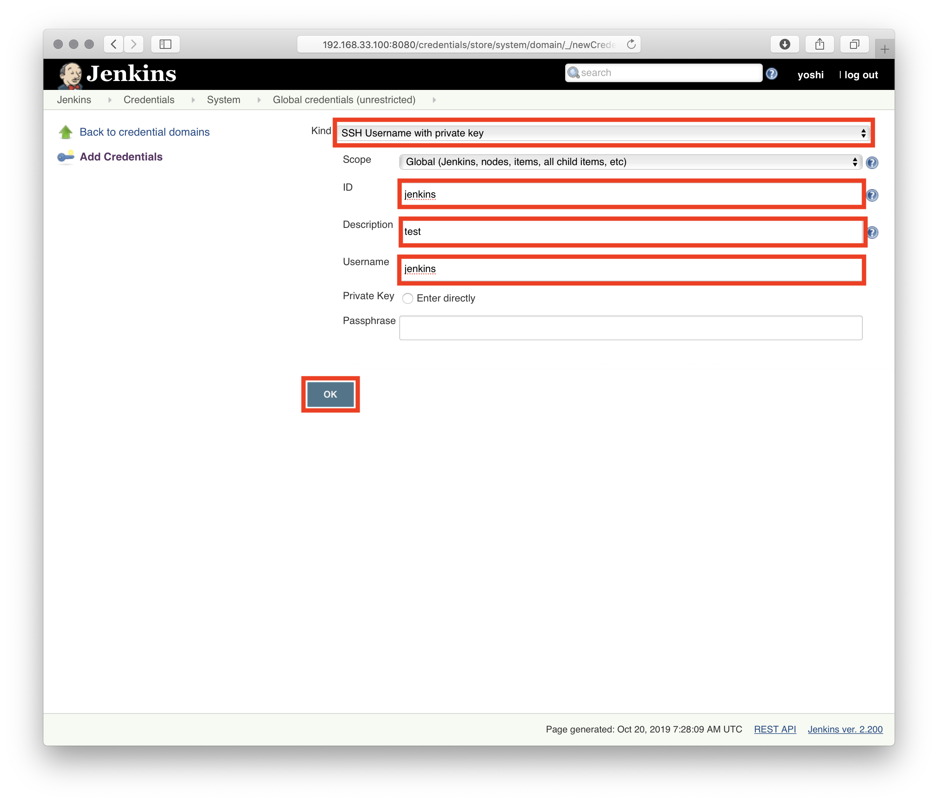Open the Kind dropdown
Viewport: 938px width, 803px height.
click(x=603, y=133)
